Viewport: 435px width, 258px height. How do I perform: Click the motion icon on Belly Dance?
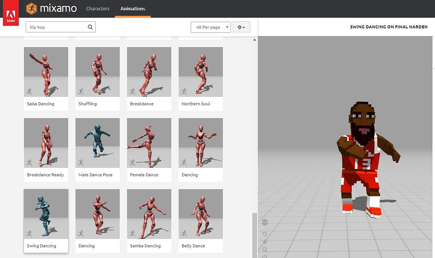tap(184, 234)
